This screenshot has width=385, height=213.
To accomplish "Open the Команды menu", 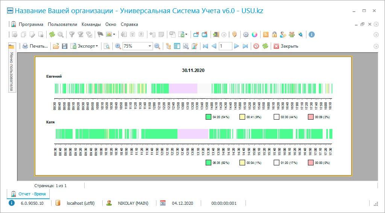I will pos(91,24).
